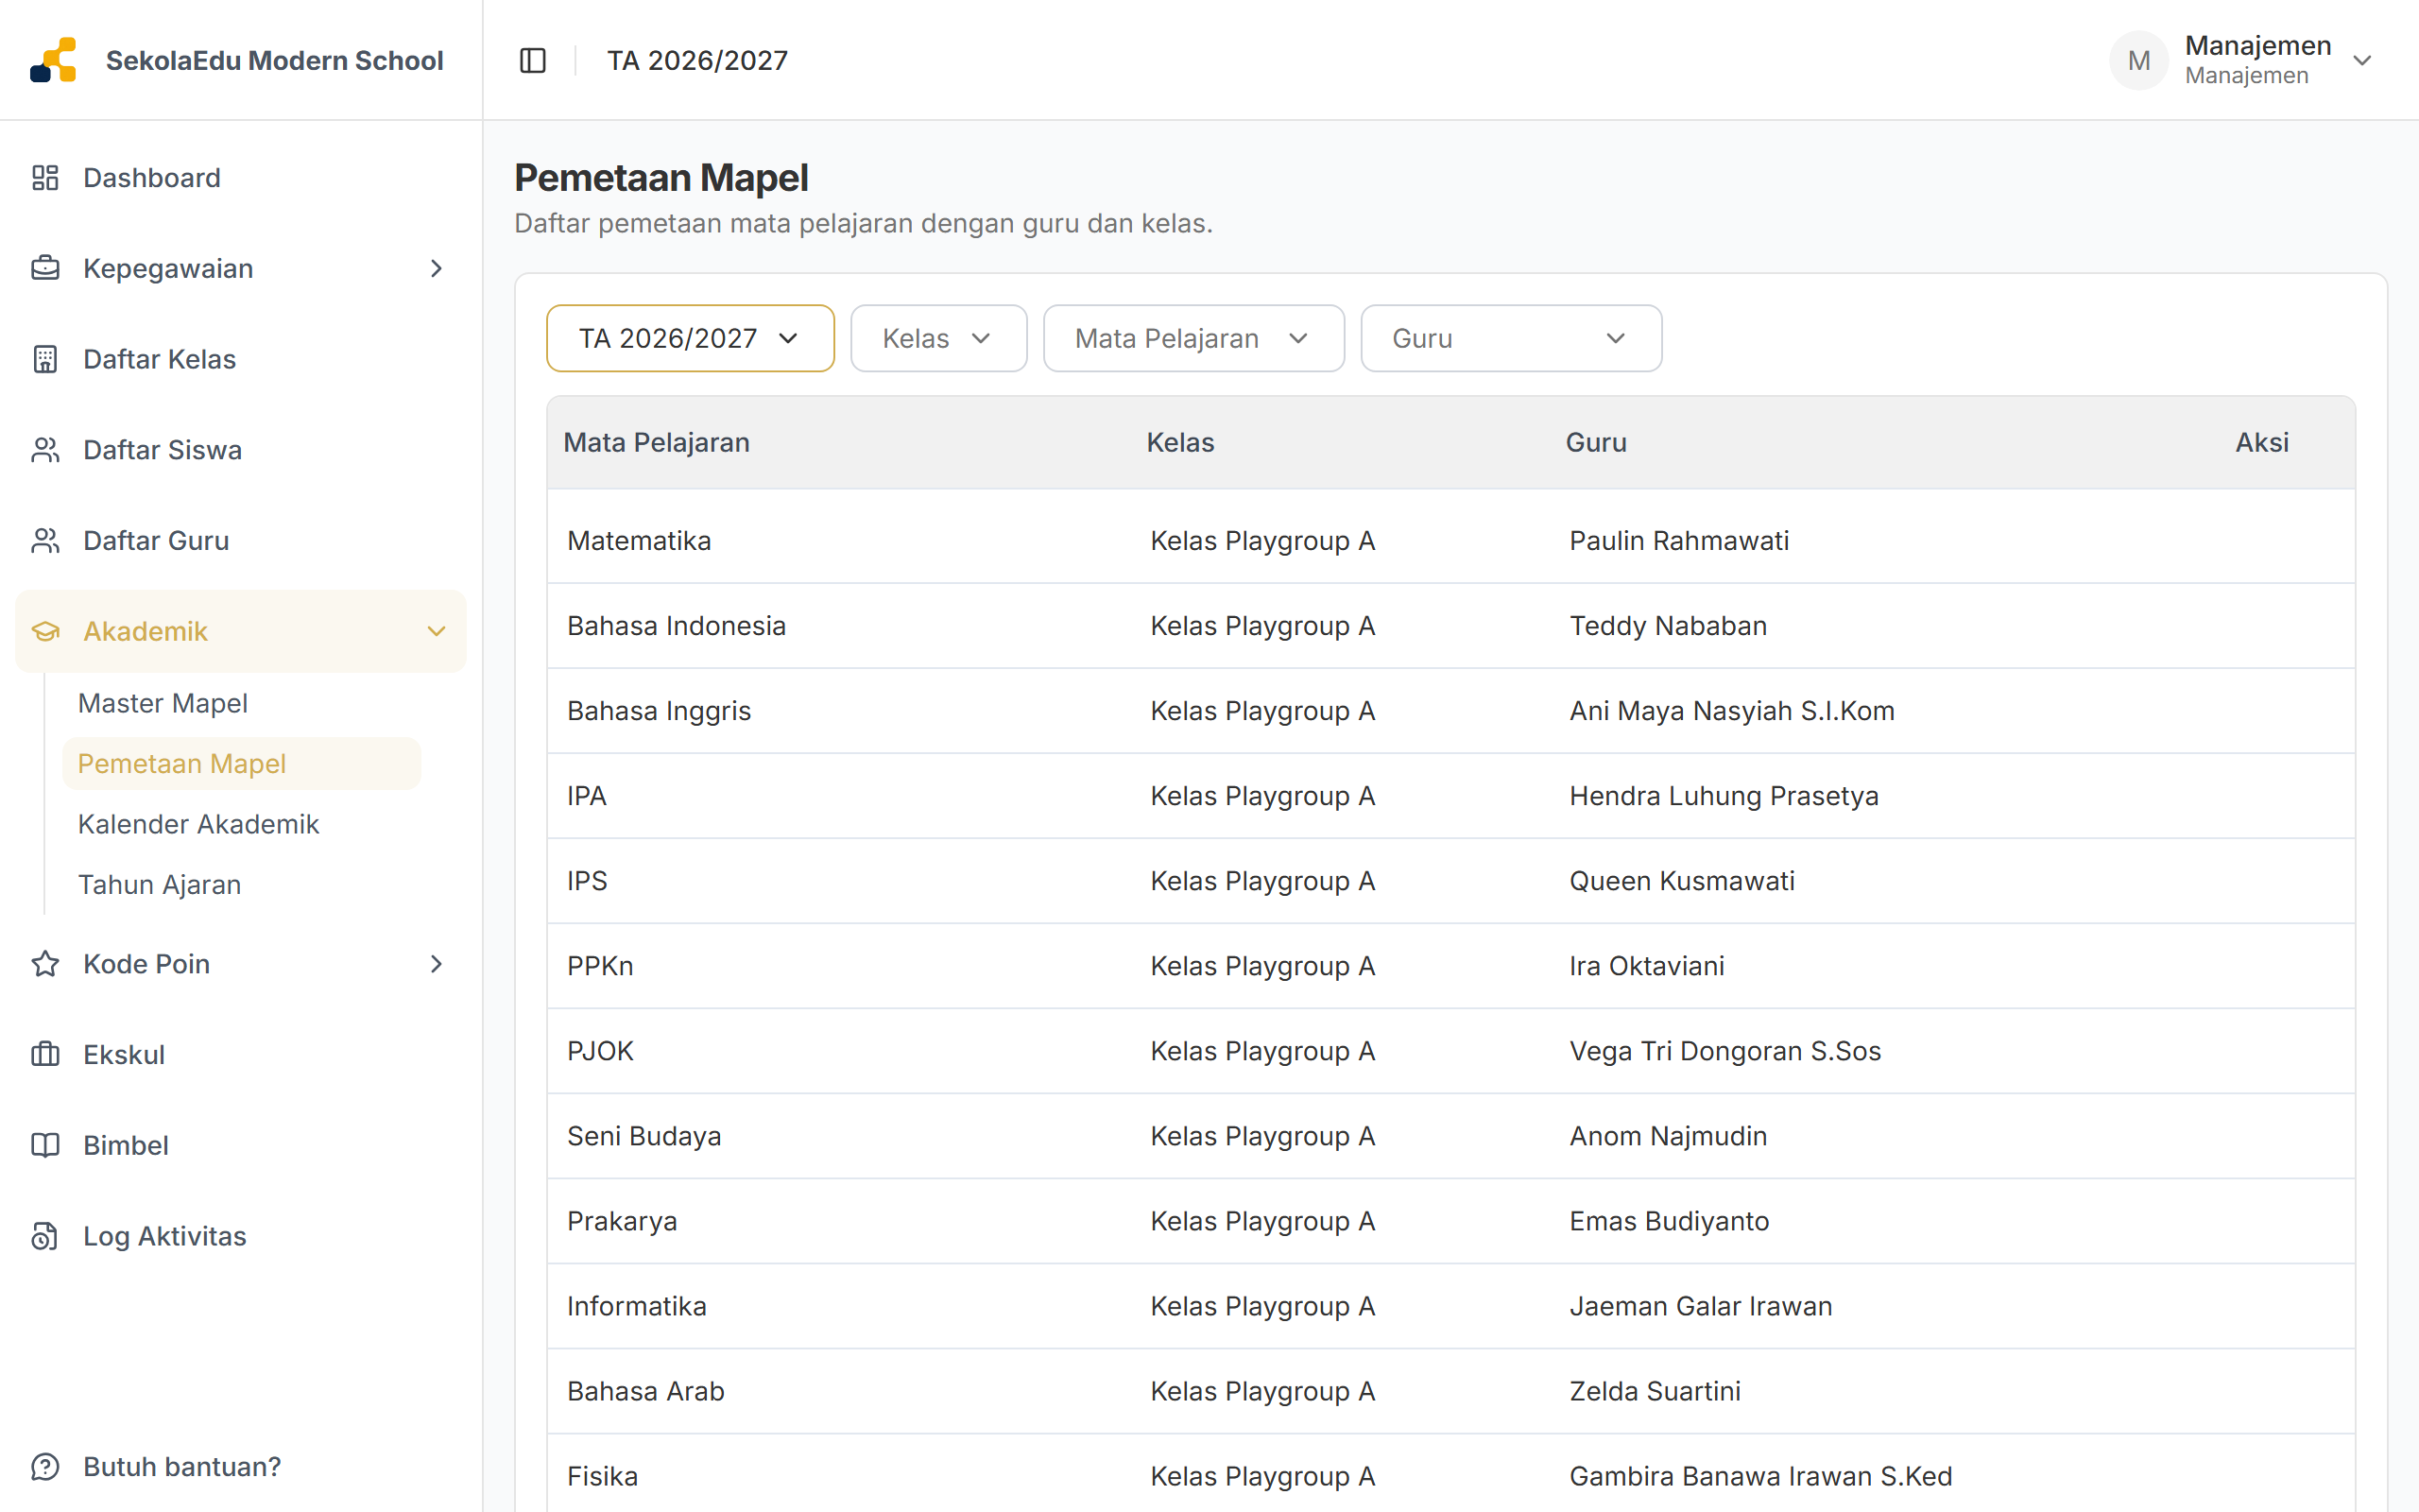
Task: Click Gambira Banawa Irawan S.Ked cell
Action: 1761,1476
